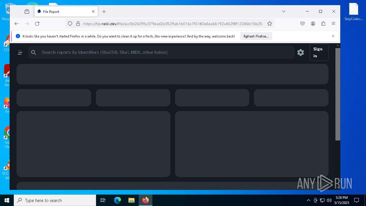This screenshot has width=366, height=206.
Task: Reload the current page
Action: pyautogui.click(x=37, y=24)
